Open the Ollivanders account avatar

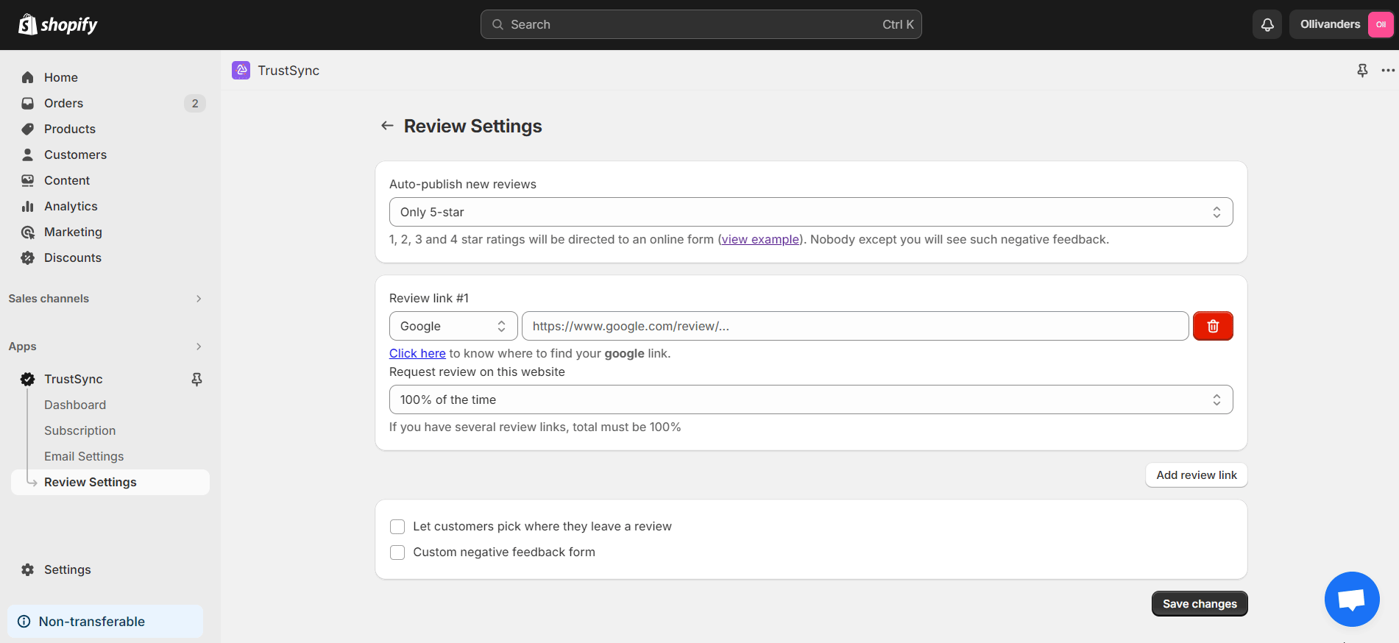click(x=1381, y=24)
